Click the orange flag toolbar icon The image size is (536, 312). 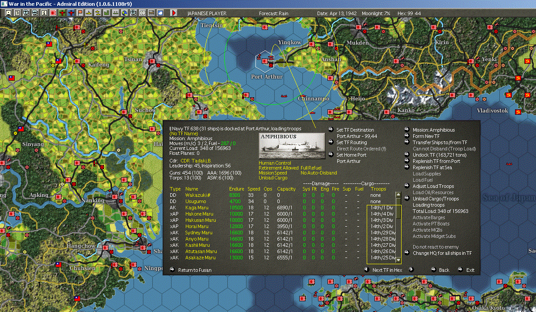80,13
